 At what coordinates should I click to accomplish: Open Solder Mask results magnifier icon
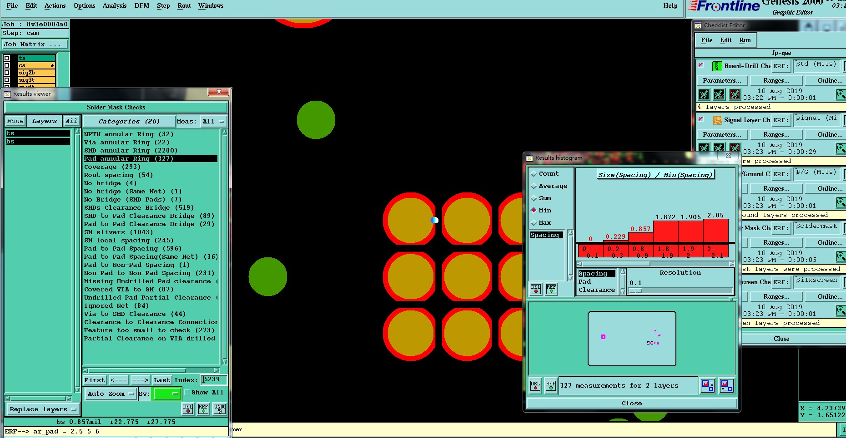(x=841, y=256)
